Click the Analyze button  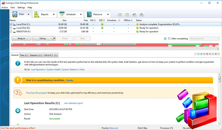click(21, 38)
